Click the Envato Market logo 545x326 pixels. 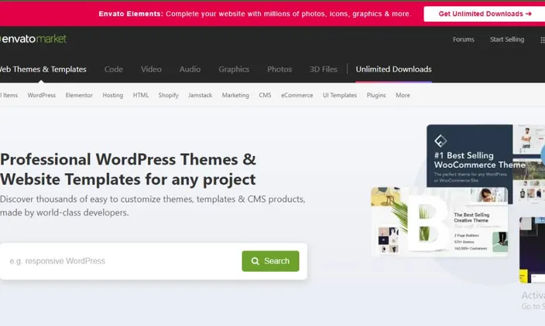[33, 39]
